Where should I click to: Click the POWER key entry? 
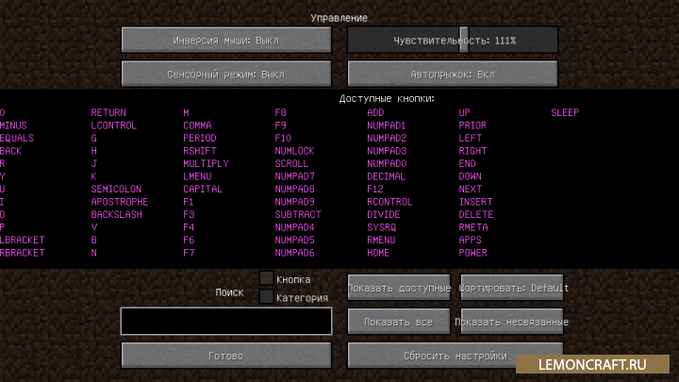[472, 253]
